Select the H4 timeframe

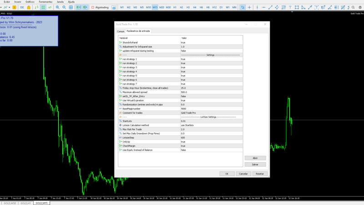pyautogui.click(x=195, y=7)
